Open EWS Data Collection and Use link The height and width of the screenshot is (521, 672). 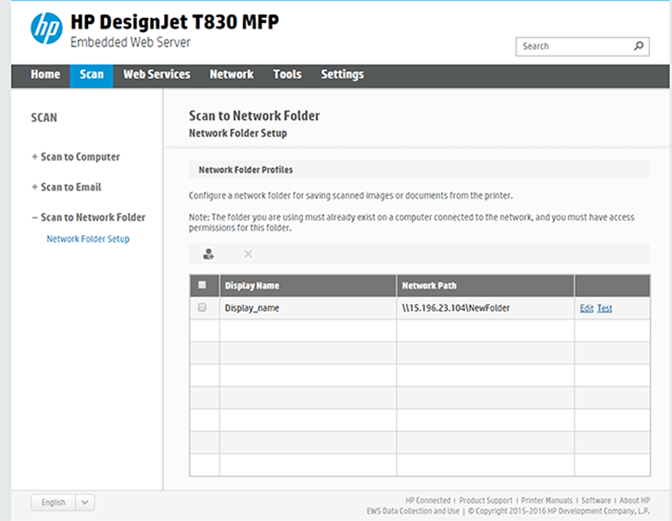[413, 511]
